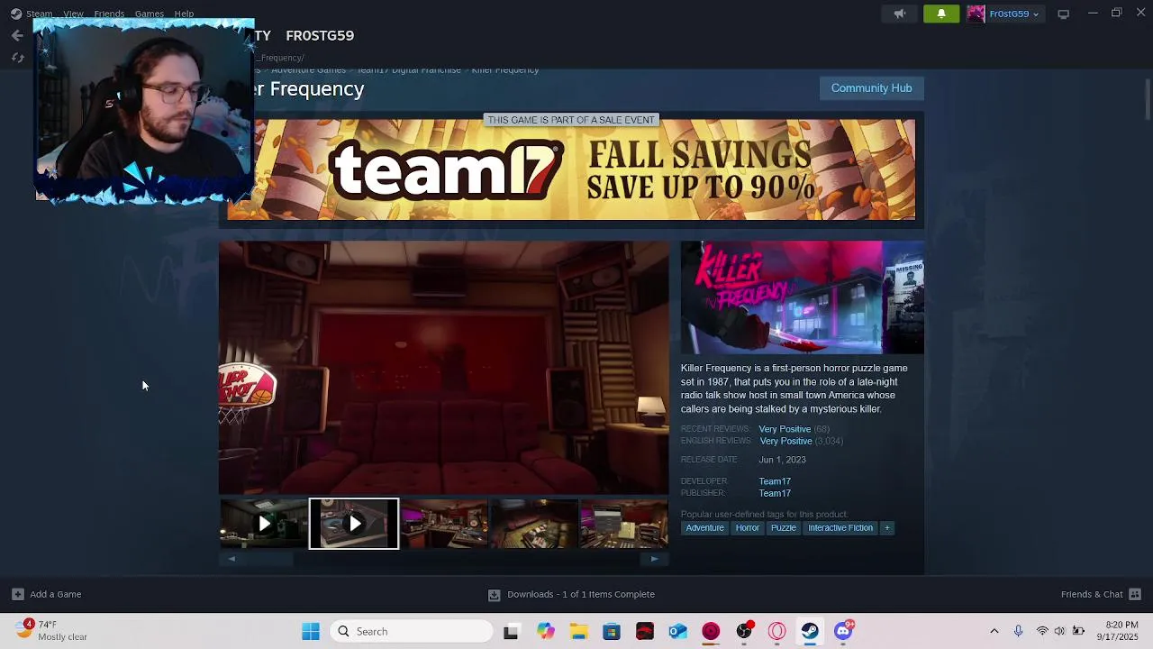Open Microsoft Store from the taskbar

click(x=612, y=631)
